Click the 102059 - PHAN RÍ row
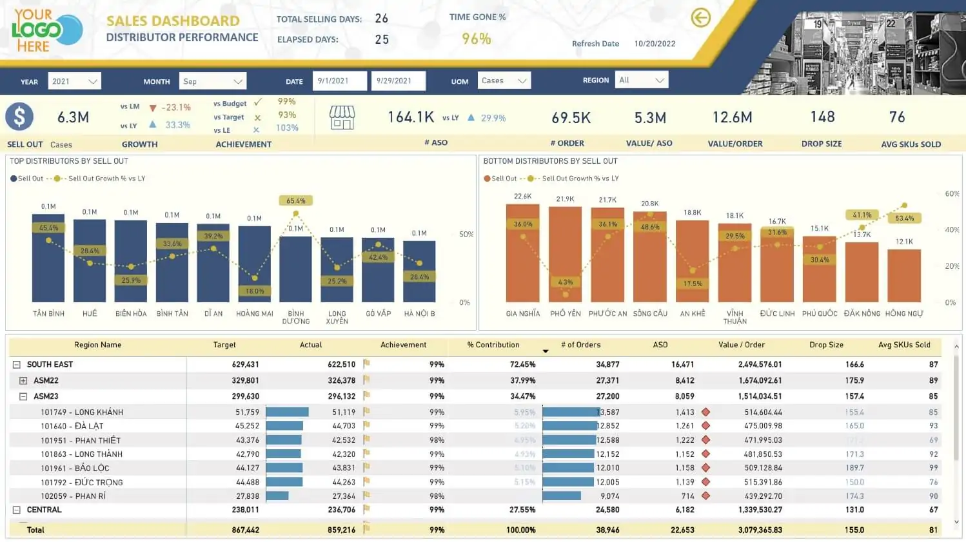The image size is (966, 542). (x=475, y=496)
